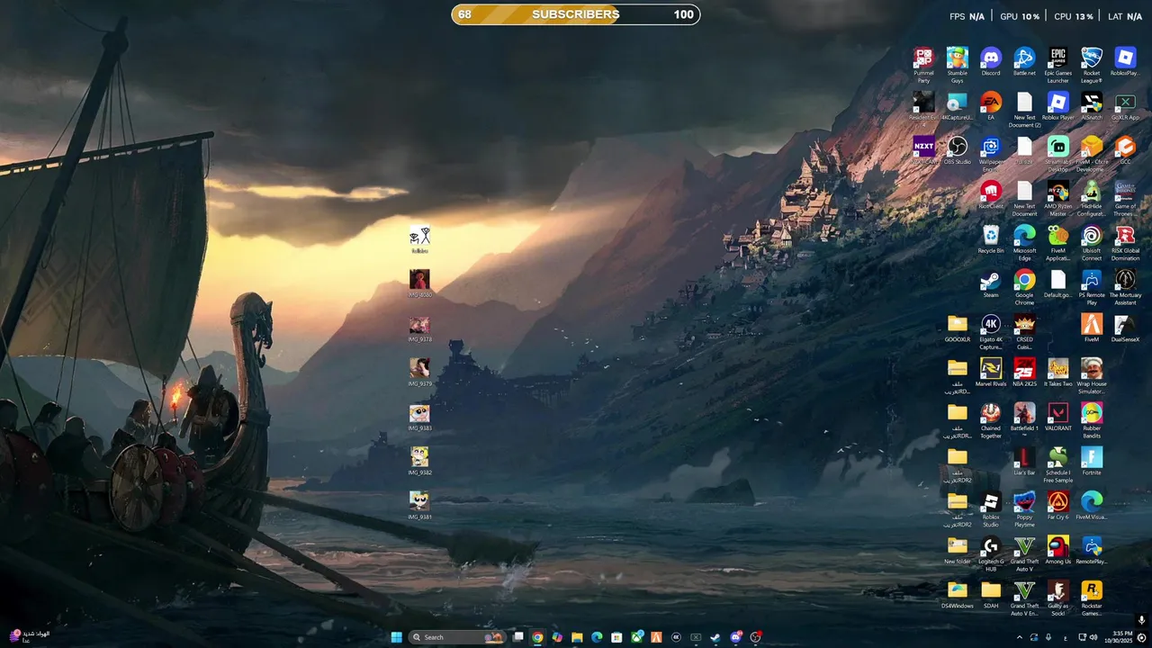Expand the hidden system tray icons chevron

(1020, 637)
